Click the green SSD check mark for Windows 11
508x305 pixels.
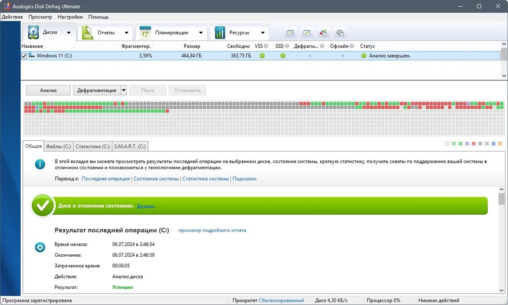pyautogui.click(x=283, y=56)
